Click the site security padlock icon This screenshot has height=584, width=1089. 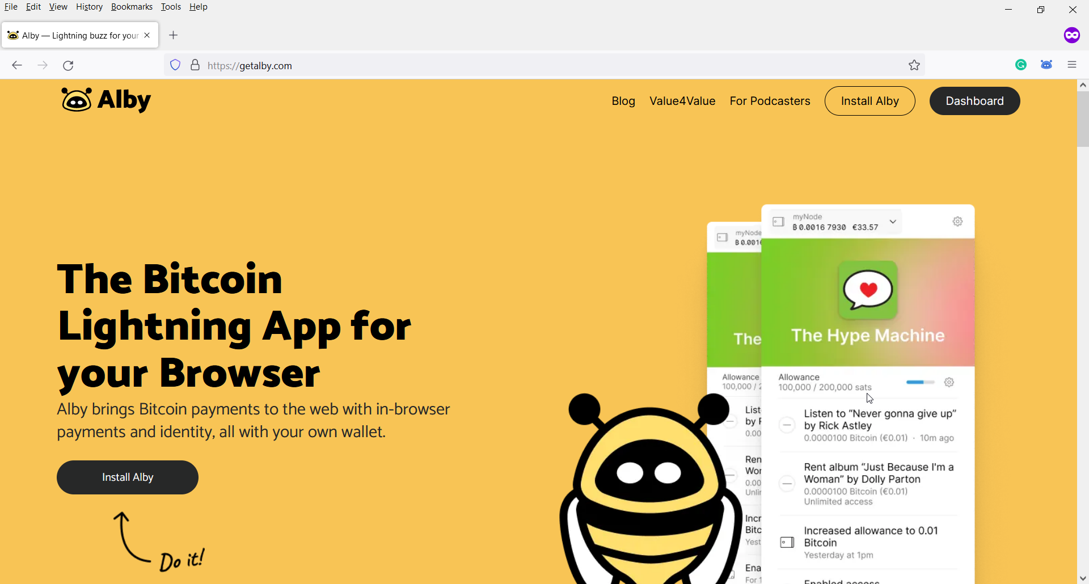tap(195, 65)
